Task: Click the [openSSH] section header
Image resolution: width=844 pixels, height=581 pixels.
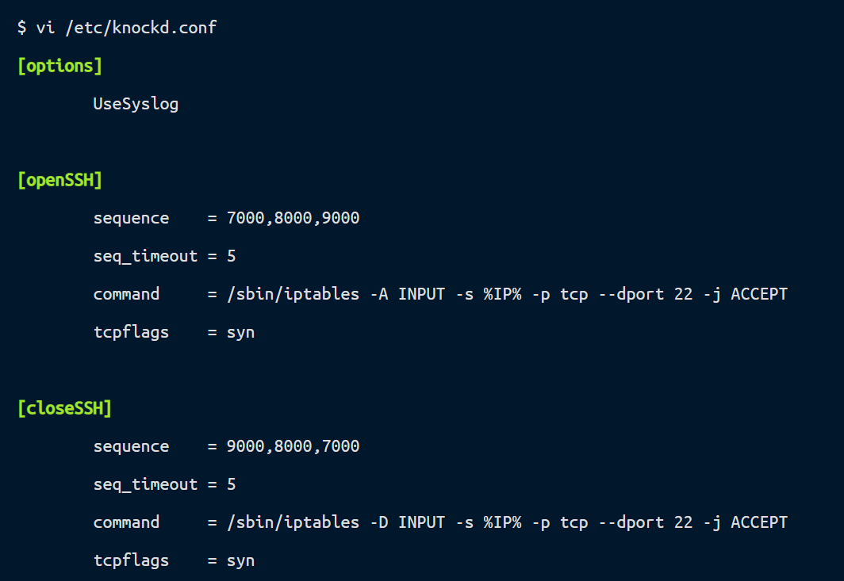Action: coord(59,180)
